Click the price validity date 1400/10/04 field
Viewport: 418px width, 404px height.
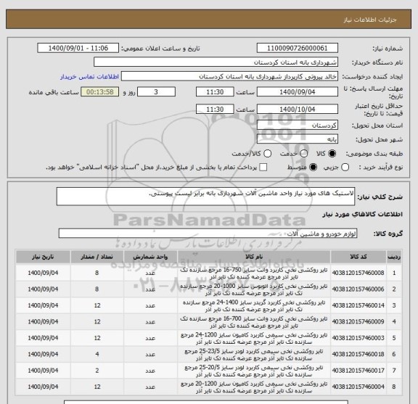[298, 110]
